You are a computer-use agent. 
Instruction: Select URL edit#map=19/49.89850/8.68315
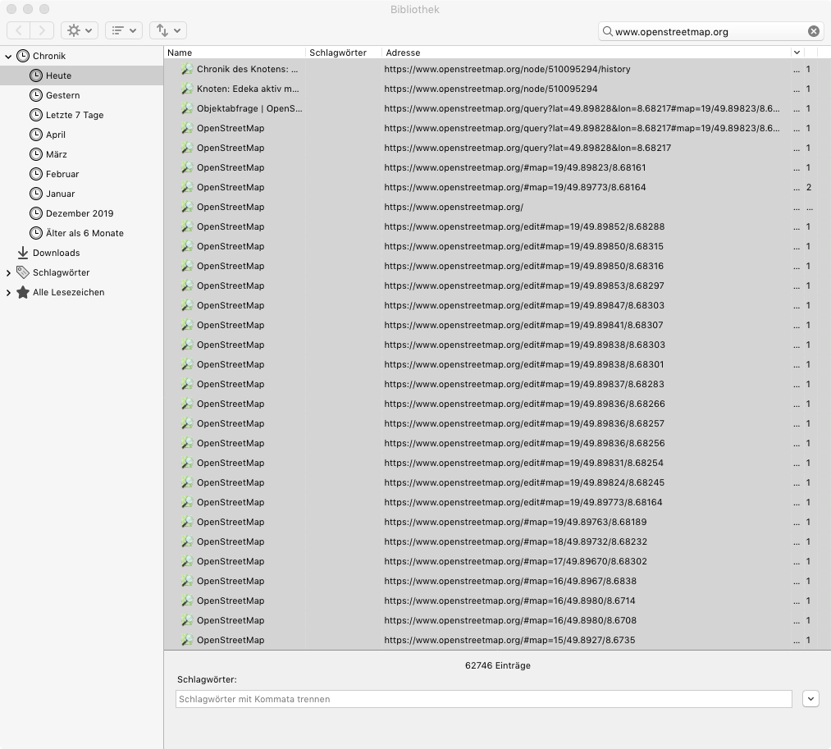point(523,246)
